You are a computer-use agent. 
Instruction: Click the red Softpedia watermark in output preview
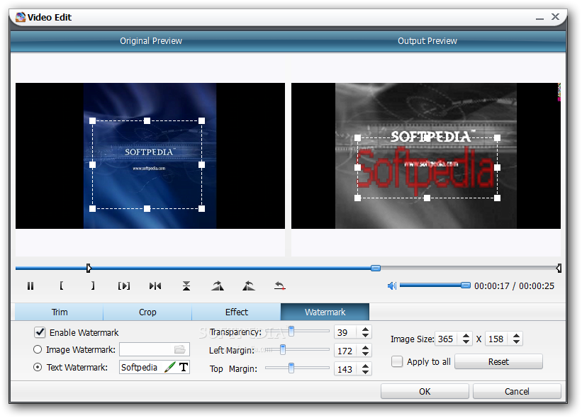426,170
